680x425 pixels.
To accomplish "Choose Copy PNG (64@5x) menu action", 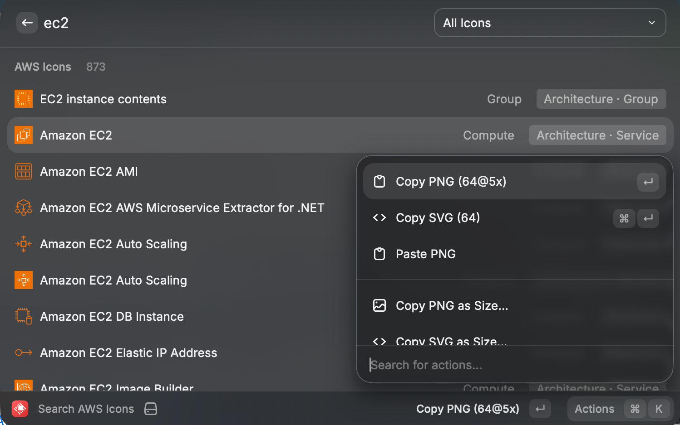I will pos(514,181).
